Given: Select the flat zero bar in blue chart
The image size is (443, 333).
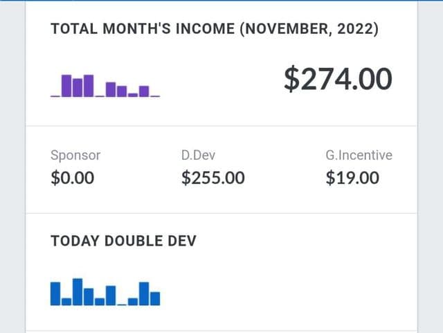Looking at the screenshot, I should pyautogui.click(x=123, y=304).
